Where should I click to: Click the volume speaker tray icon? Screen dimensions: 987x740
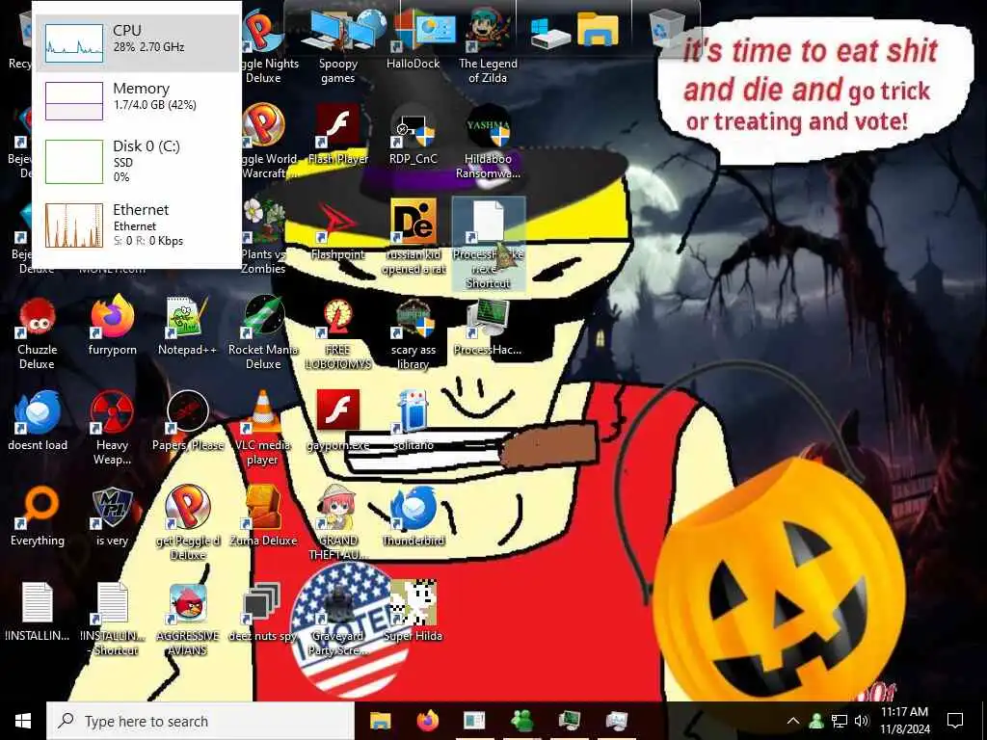862,721
